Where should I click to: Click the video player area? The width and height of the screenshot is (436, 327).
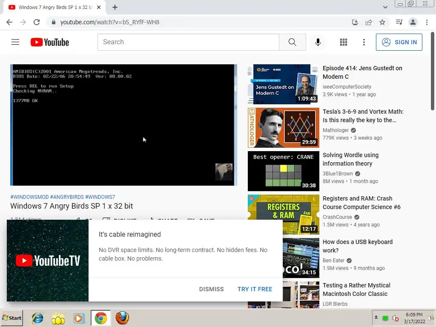(x=124, y=125)
